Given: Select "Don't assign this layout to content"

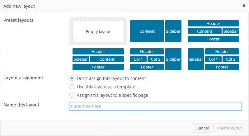Looking at the screenshot, I should point(72,78).
